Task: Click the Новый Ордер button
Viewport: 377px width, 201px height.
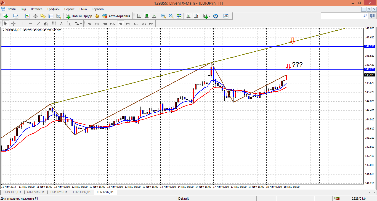Action: tap(79, 16)
